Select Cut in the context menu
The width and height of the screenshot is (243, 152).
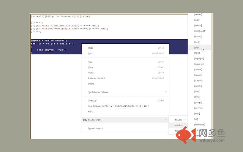90,62
